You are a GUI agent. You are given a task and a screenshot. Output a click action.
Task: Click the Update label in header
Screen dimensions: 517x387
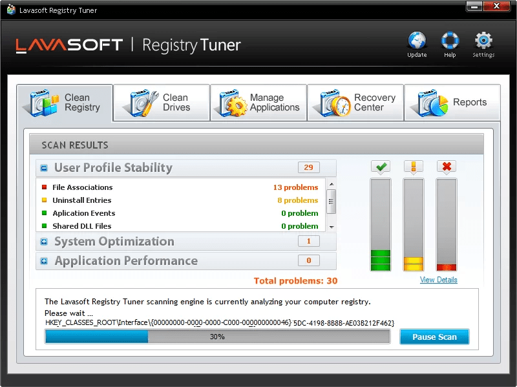pyautogui.click(x=417, y=55)
